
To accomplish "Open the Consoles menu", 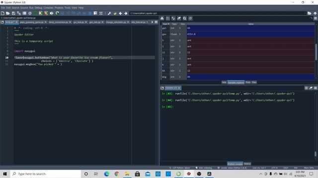I will click(48, 8).
